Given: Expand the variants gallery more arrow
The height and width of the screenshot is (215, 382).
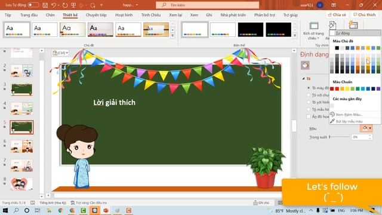Looking at the screenshot, I should [295, 36].
